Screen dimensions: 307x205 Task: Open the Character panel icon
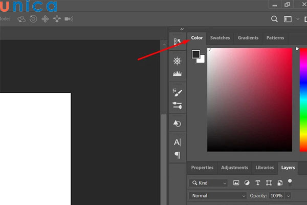tap(177, 142)
